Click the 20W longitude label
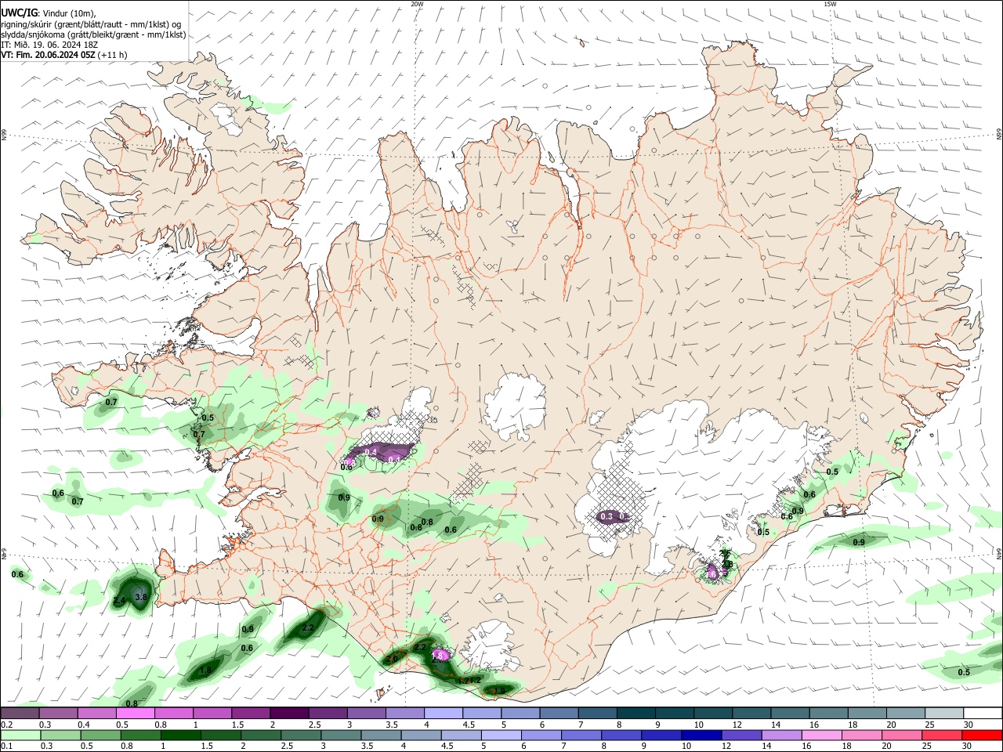 point(417,4)
